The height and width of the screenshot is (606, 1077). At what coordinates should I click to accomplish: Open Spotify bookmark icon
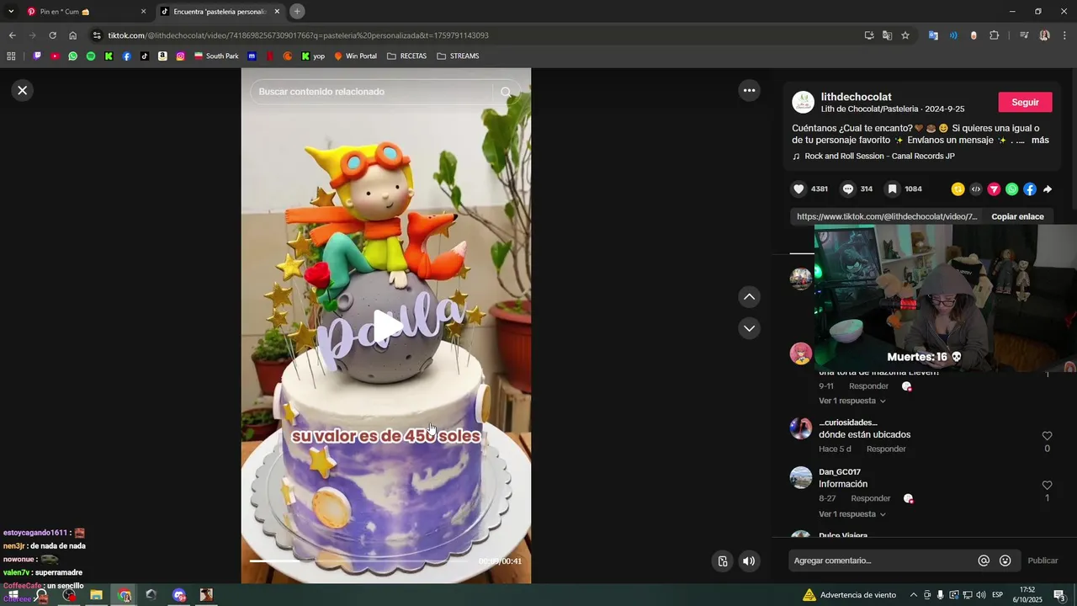[91, 56]
